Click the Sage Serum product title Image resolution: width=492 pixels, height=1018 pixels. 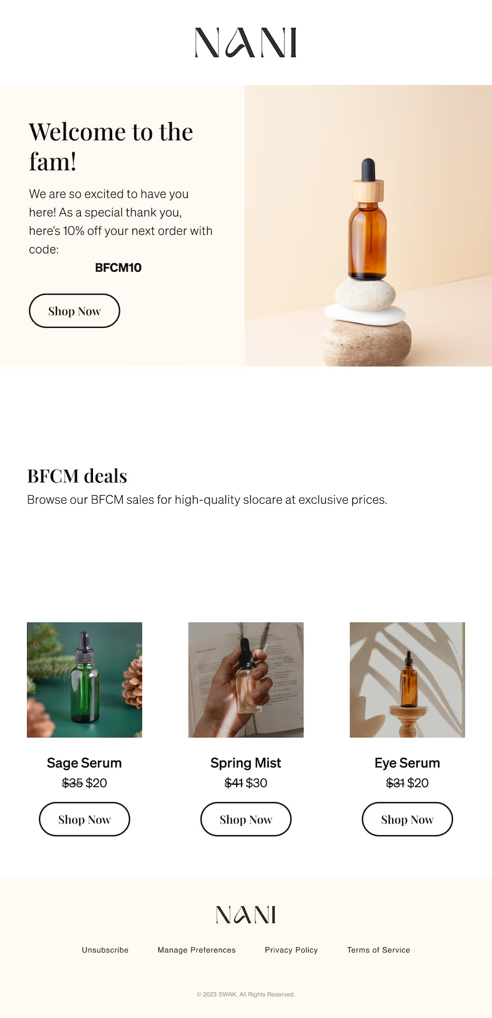(85, 763)
